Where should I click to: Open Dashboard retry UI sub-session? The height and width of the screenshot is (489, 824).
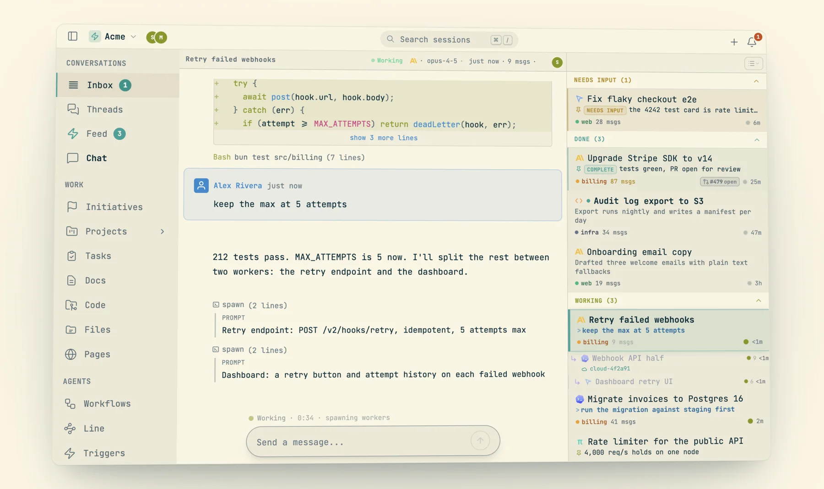pyautogui.click(x=668, y=382)
